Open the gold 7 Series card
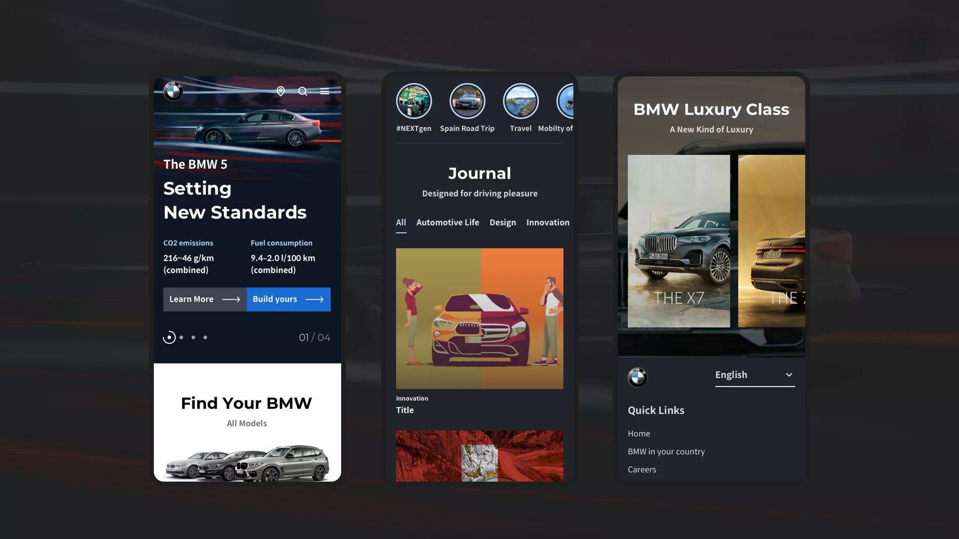 pyautogui.click(x=772, y=241)
